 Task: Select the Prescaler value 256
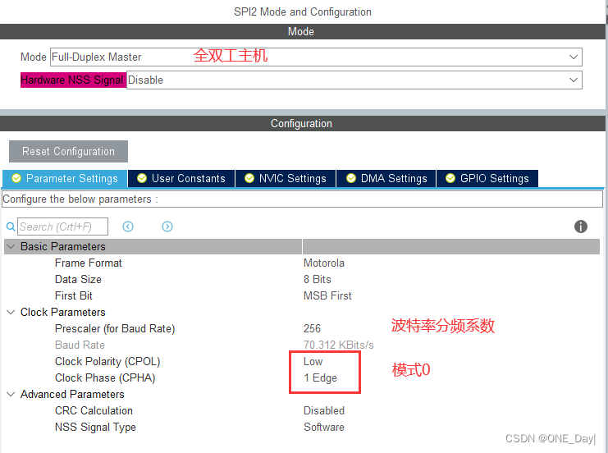(x=312, y=328)
